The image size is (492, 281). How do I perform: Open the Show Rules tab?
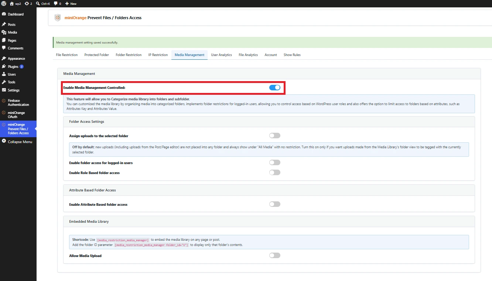point(292,55)
